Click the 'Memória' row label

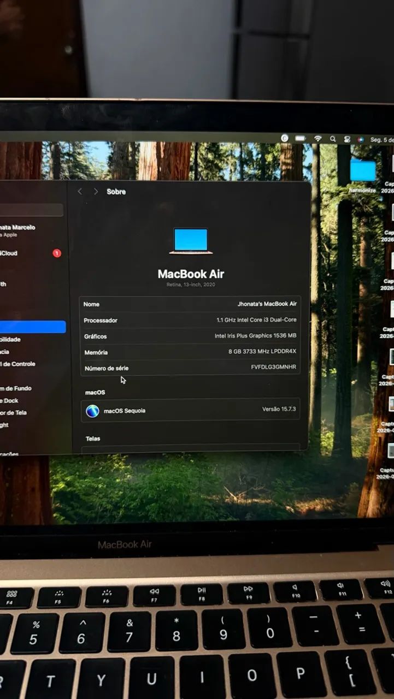[x=96, y=352]
